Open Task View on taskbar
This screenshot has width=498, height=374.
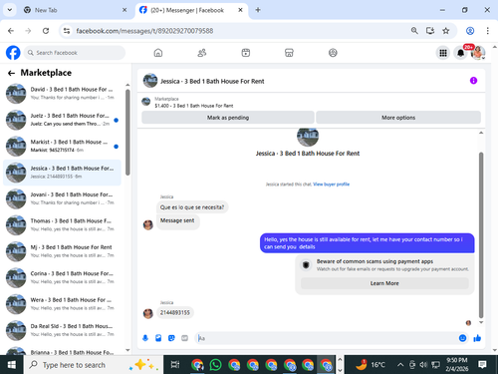coord(175,365)
